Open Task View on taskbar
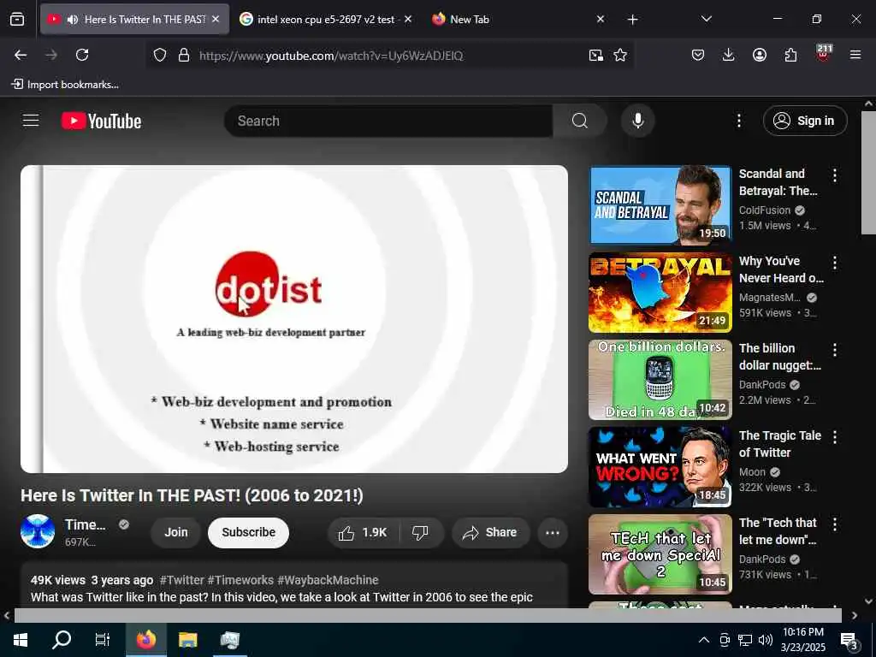 (x=103, y=640)
